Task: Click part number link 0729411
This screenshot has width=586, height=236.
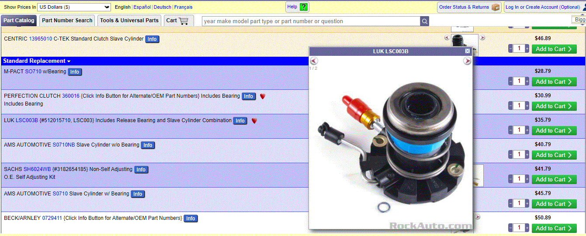Action: 52,218
